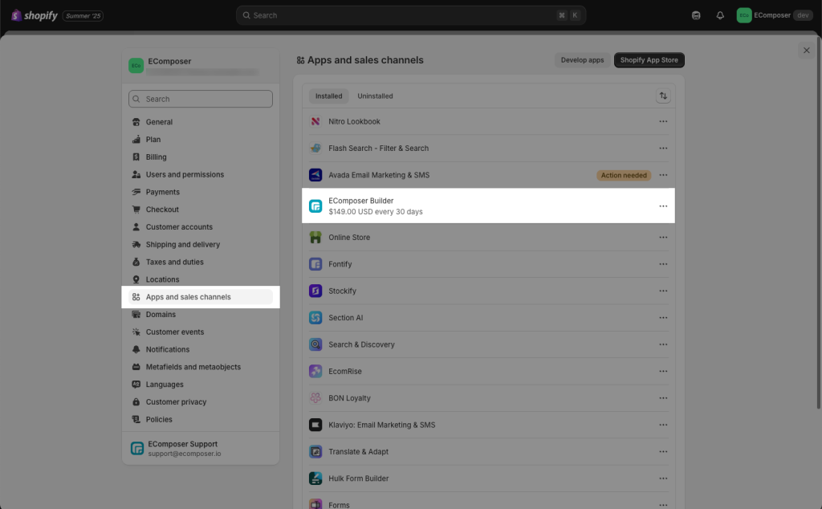The height and width of the screenshot is (509, 822).
Task: Click the BON Loyalty app icon
Action: (x=315, y=398)
